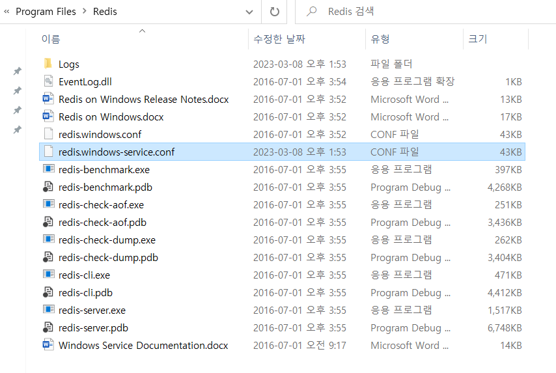Image resolution: width=556 pixels, height=373 pixels.
Task: Click the 397KB size of redis-benchmark.exe
Action: click(508, 169)
